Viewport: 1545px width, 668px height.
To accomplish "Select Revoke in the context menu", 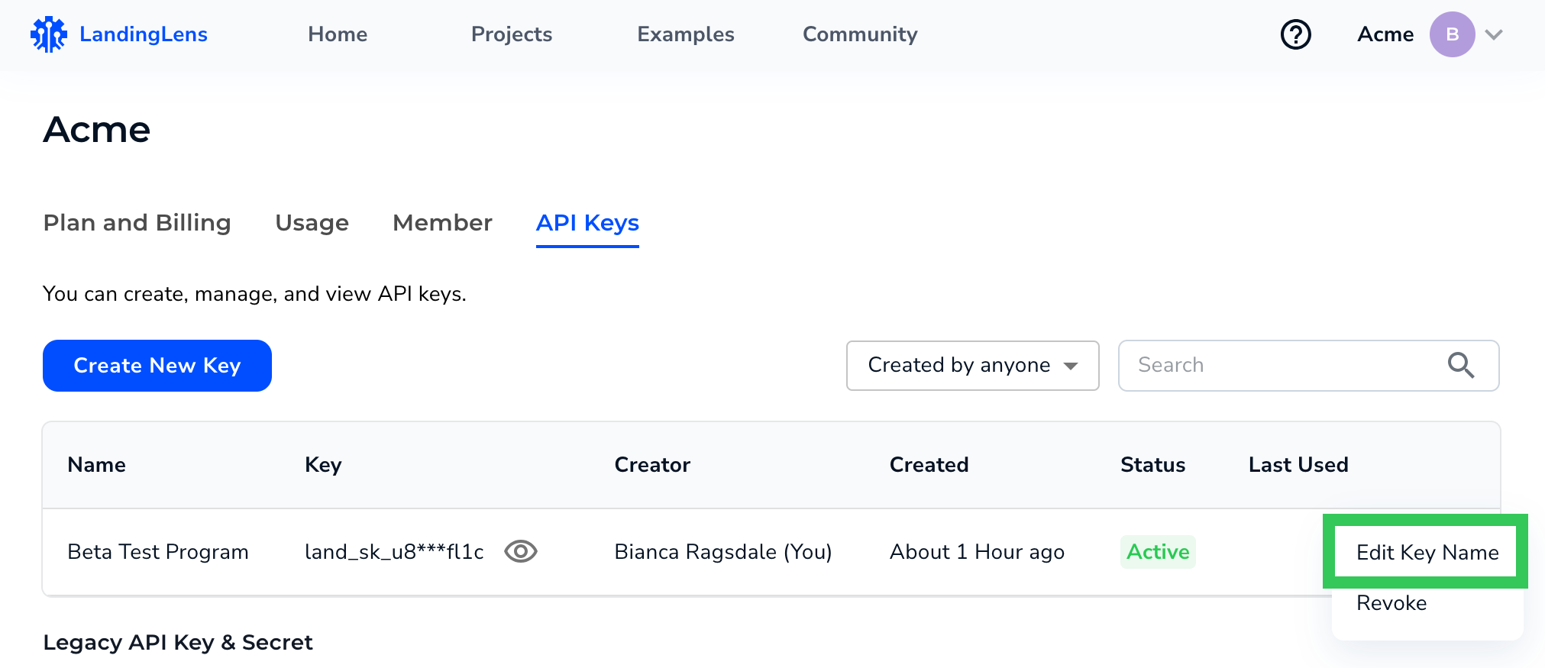I will 1391,603.
